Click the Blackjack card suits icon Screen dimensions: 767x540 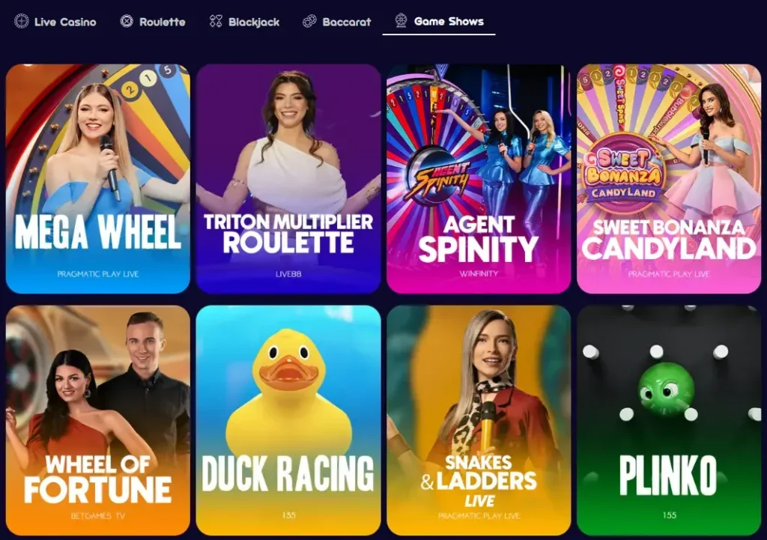(x=216, y=22)
